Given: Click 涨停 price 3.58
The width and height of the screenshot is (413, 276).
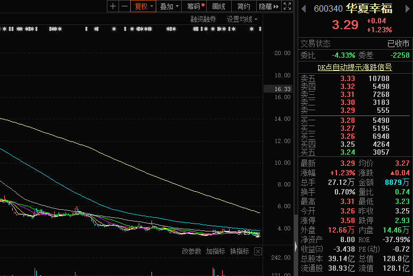Looking at the screenshot, I should click(348, 220).
